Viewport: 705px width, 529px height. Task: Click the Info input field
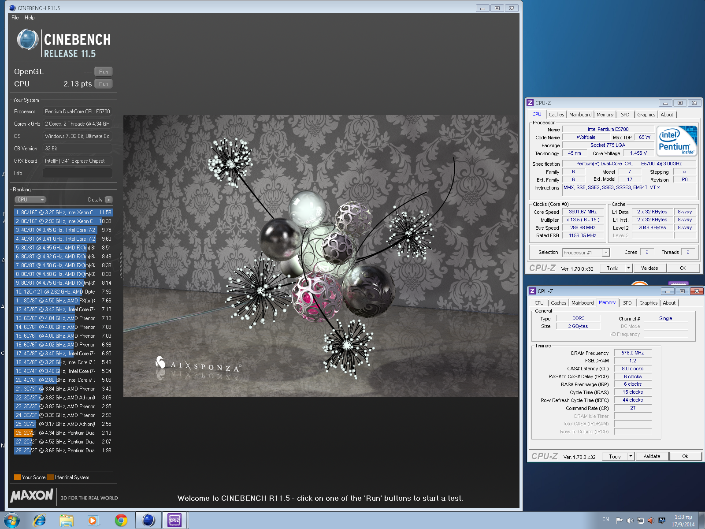tap(78, 173)
